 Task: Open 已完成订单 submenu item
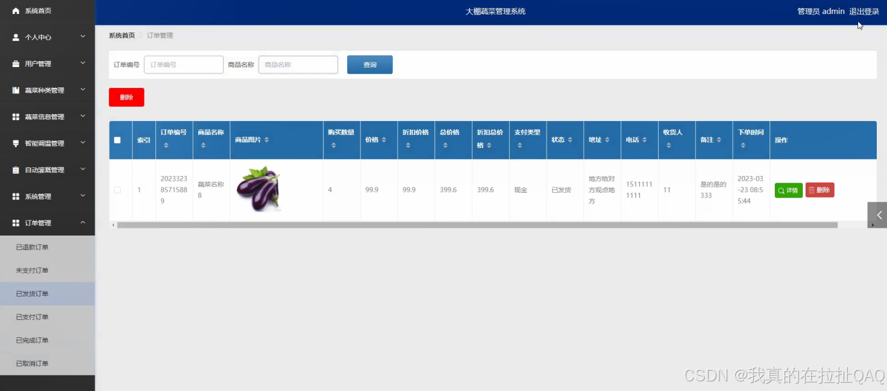pyautogui.click(x=48, y=340)
